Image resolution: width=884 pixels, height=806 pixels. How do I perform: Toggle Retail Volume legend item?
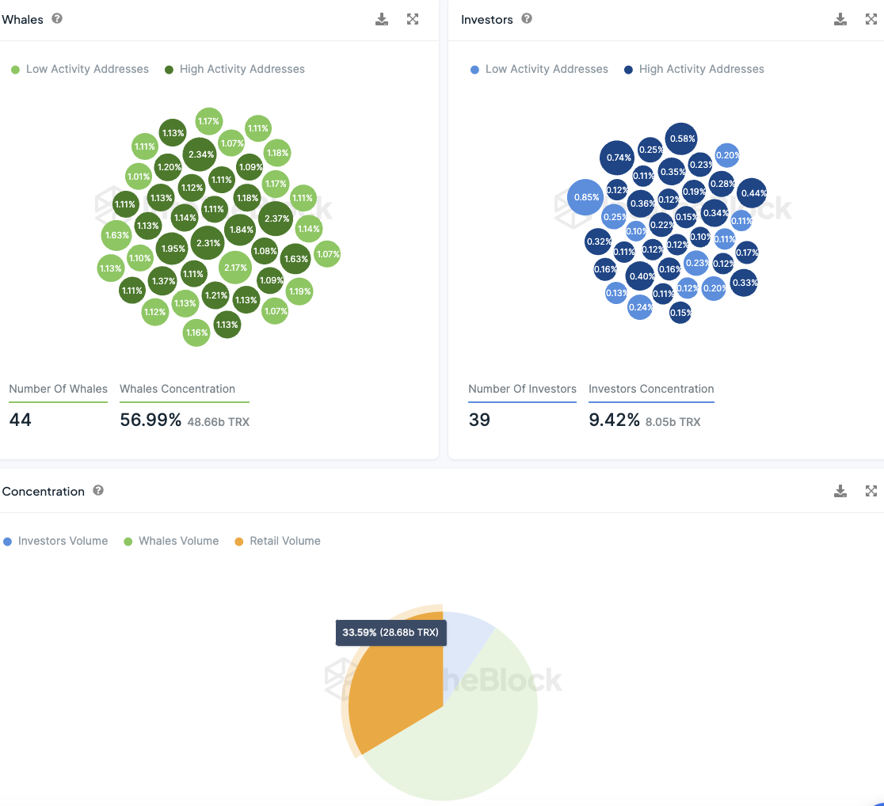277,541
